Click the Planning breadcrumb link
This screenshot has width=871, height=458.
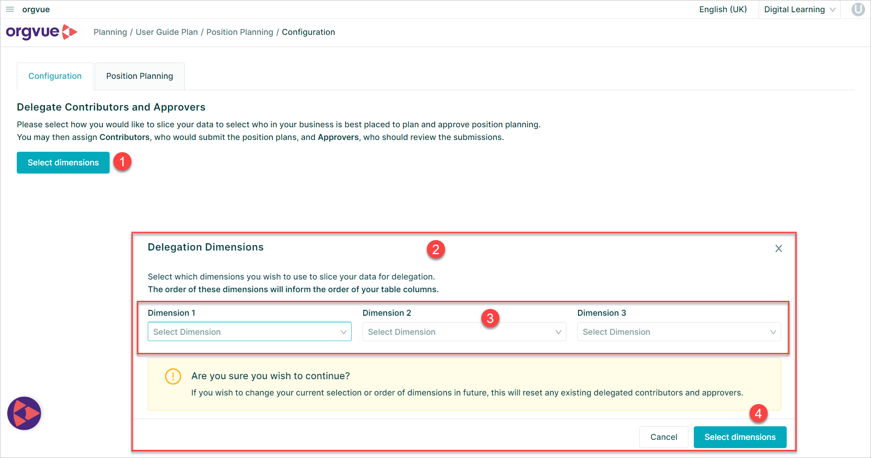[110, 32]
